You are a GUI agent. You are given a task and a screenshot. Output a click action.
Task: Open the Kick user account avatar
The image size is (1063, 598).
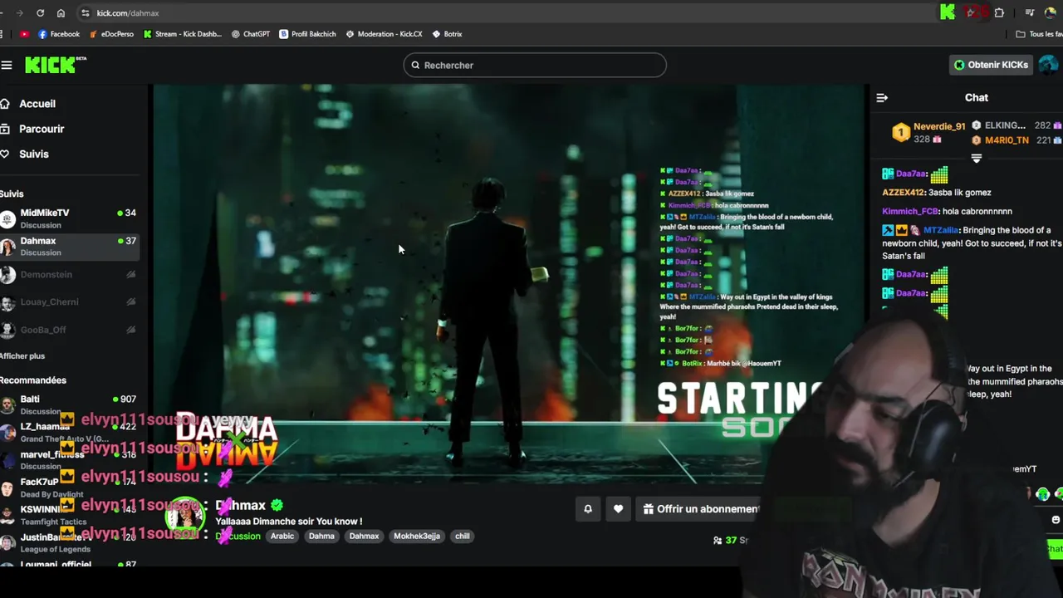[1049, 65]
